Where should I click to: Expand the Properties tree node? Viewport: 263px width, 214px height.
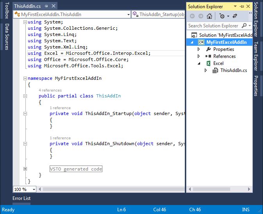199,49
